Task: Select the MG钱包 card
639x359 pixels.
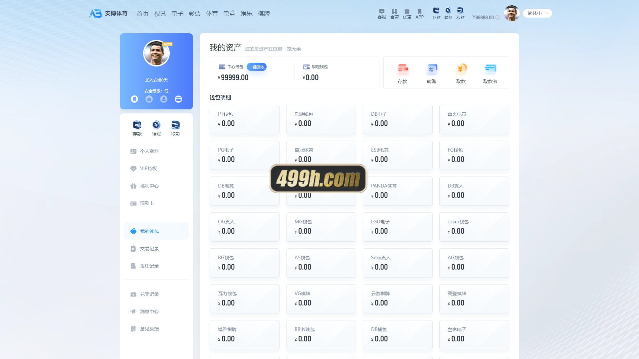Action: coord(321,227)
